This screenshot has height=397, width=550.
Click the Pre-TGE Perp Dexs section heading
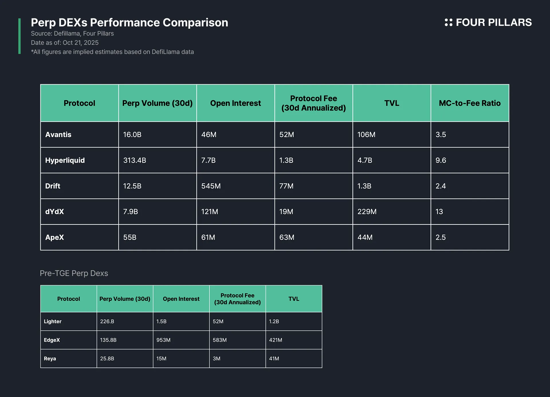pos(74,273)
